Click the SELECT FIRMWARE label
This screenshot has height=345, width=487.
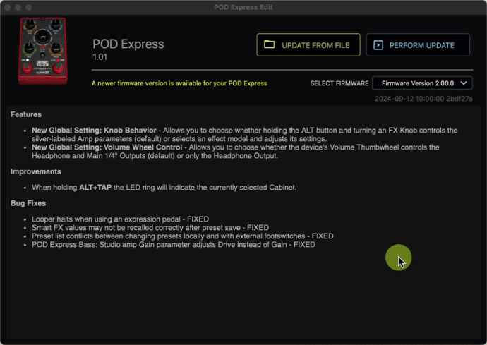(x=339, y=83)
